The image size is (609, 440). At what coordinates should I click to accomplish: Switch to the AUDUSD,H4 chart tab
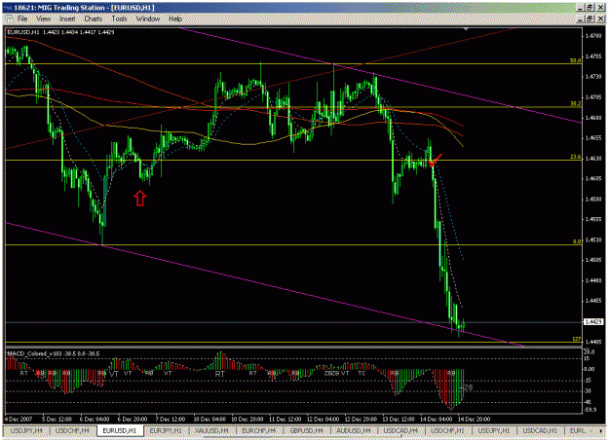click(354, 430)
